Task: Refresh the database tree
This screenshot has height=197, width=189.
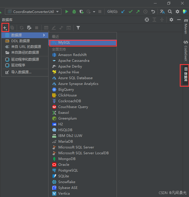Action: 22,28
